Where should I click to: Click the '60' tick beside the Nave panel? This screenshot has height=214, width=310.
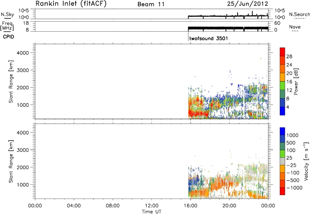pos(277,23)
